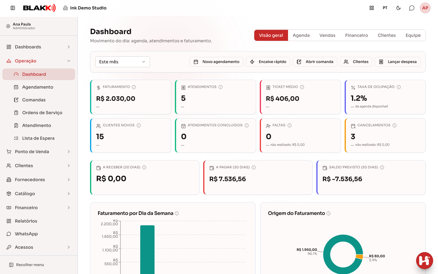The width and height of the screenshot is (438, 274).
Task: Click the Cancelamentos info icon
Action: coord(395,125)
